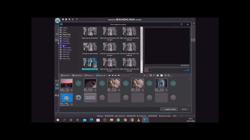Image resolution: width=250 pixels, height=140 pixels.
Task: Click the Cancel button
Action: coord(184,109)
